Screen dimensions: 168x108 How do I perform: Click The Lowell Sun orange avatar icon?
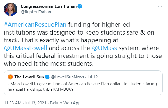[10, 77]
